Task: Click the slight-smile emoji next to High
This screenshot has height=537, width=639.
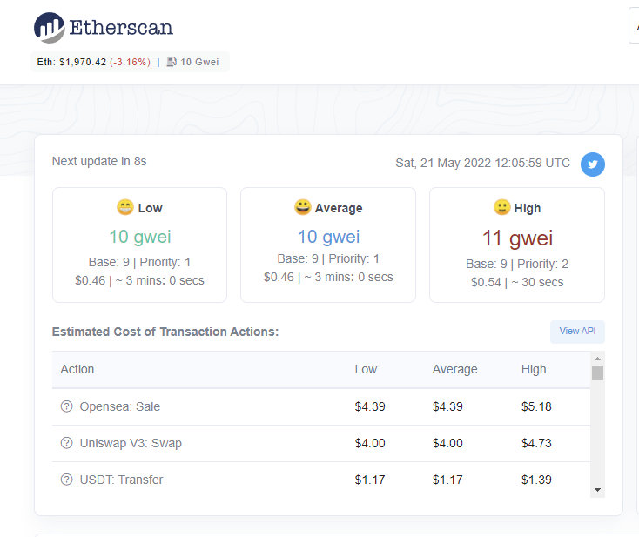Action: 502,207
